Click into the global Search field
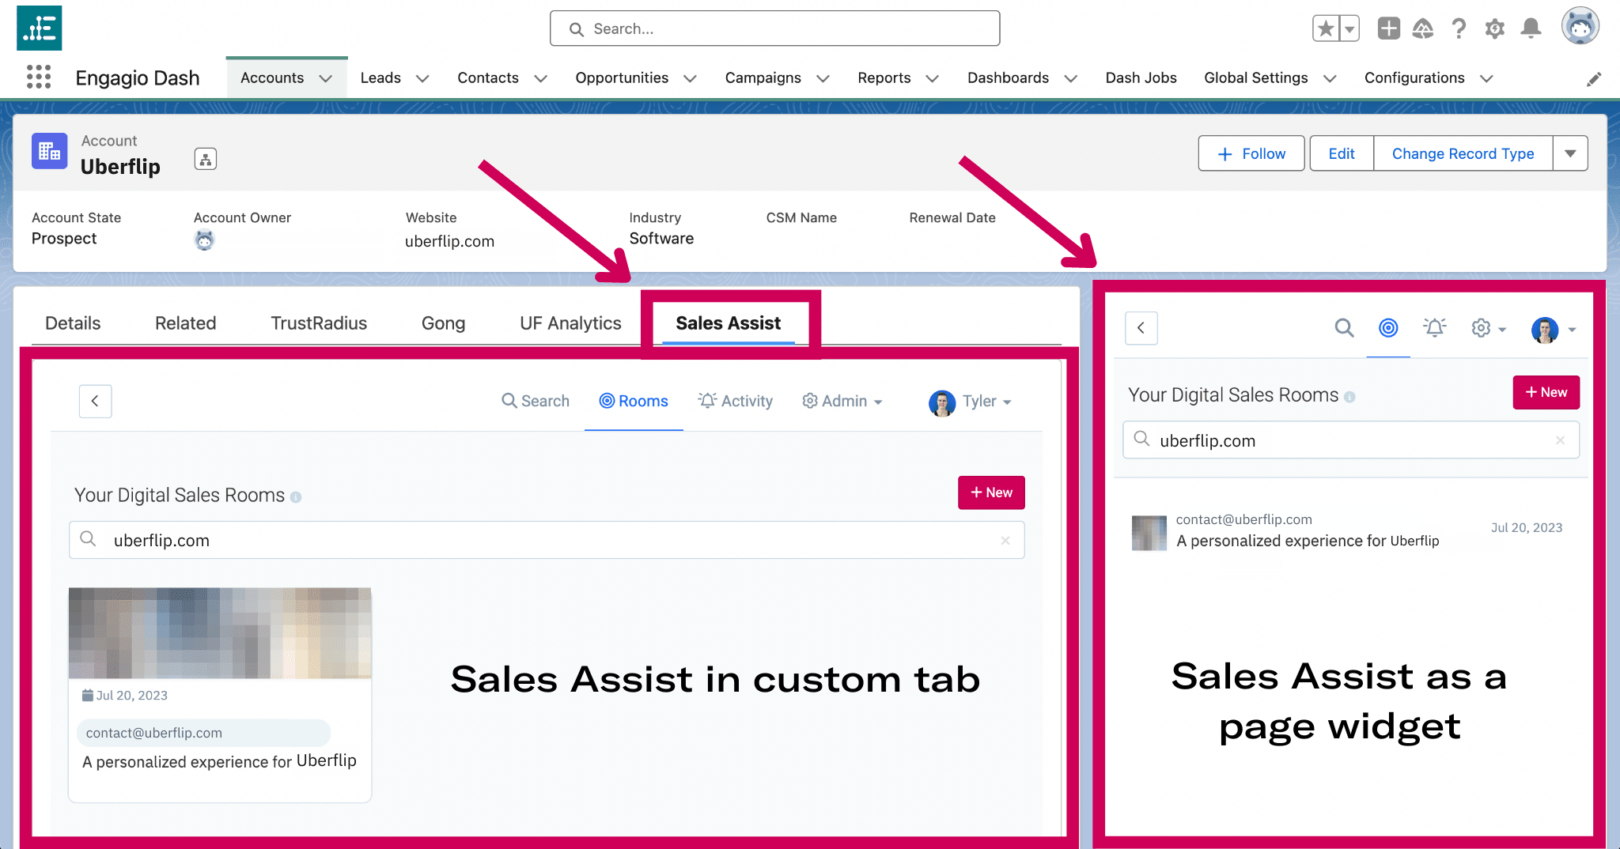The width and height of the screenshot is (1620, 849). coord(774,28)
